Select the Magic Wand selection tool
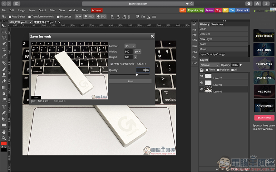The width and height of the screenshot is (276, 172). click(4, 44)
